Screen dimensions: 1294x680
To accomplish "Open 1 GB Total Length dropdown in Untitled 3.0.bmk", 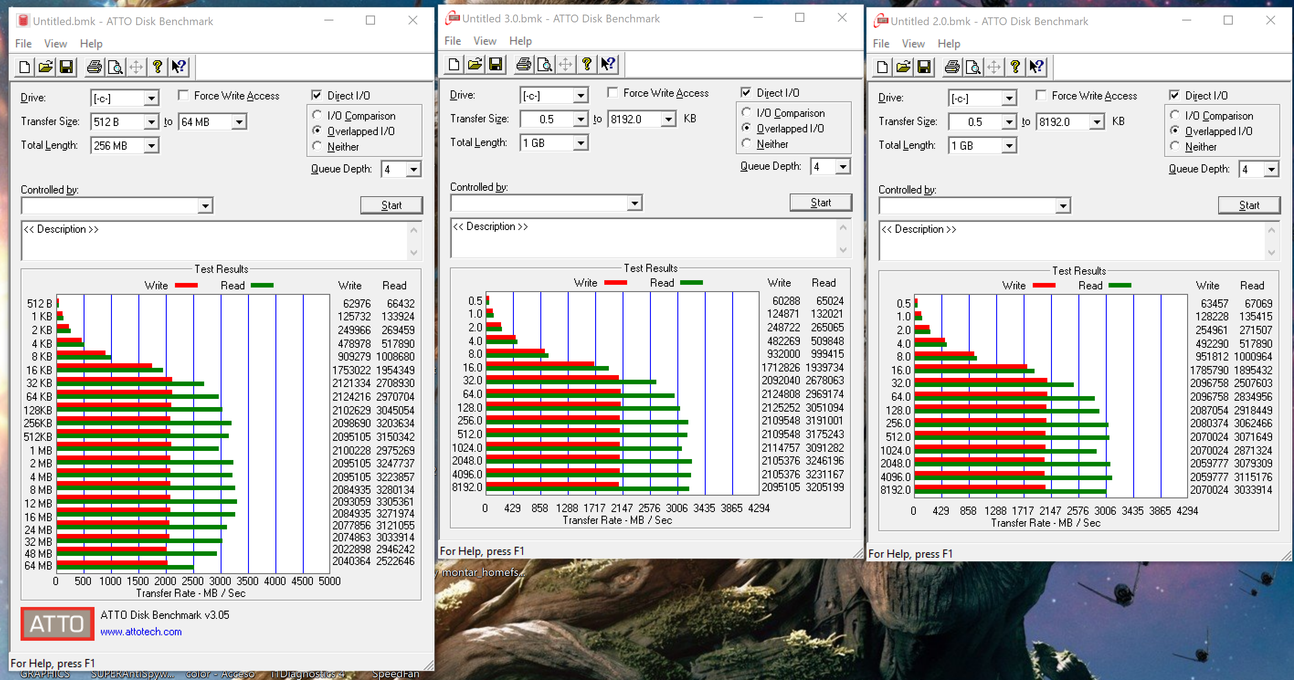I will click(x=581, y=143).
